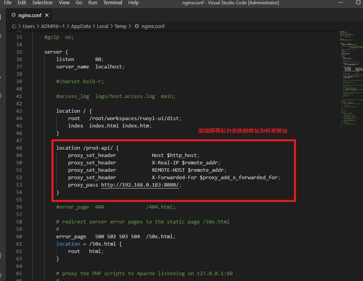Image resolution: width=363 pixels, height=281 pixels.
Task: Click the blue 'location' keyword on line 61
Action: 68,244
